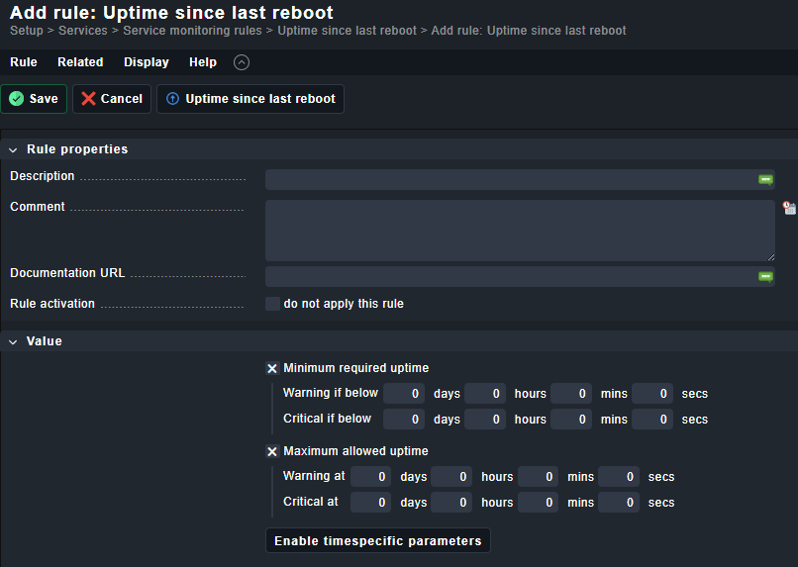Click the up-arrow icon beside Uptime since last reboot
This screenshot has width=798, height=567.
tap(173, 99)
